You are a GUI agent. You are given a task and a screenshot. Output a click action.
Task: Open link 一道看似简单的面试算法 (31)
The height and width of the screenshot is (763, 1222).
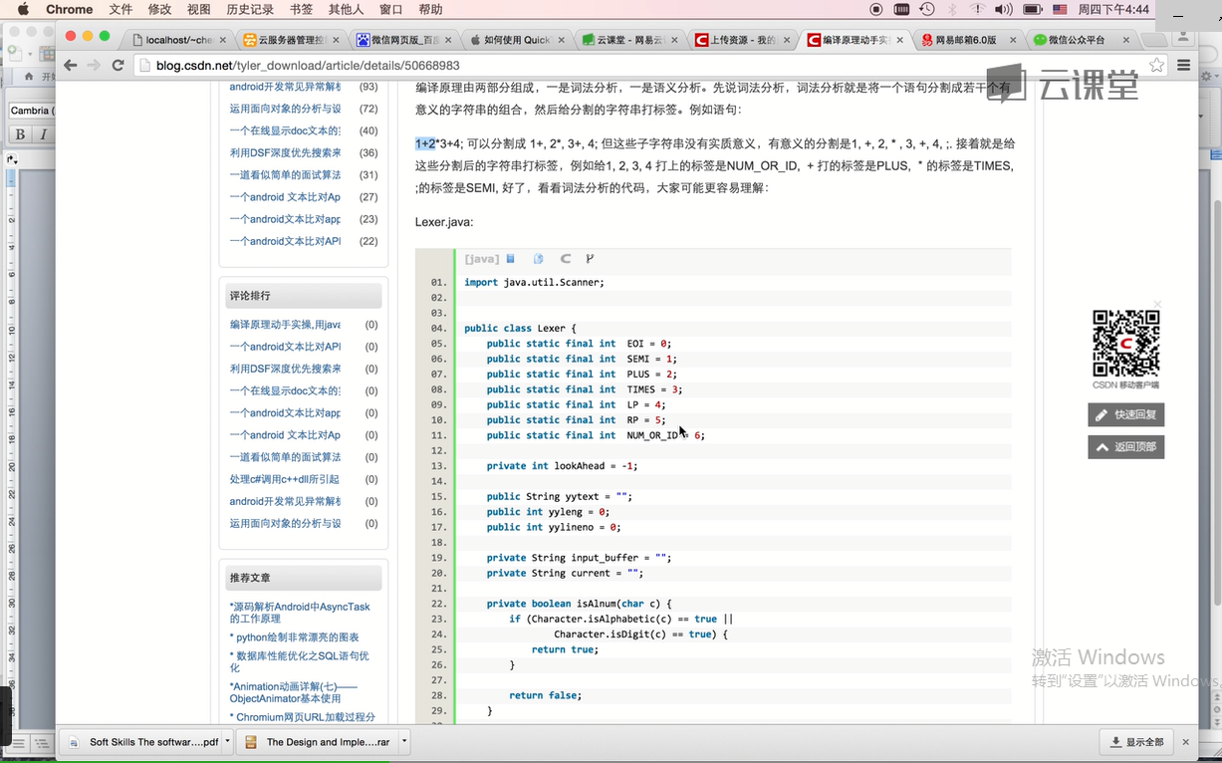[x=285, y=174]
